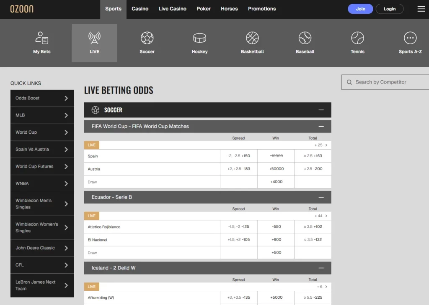Image resolution: width=429 pixels, height=305 pixels.
Task: Open CFL quick link
Action: pos(42,265)
